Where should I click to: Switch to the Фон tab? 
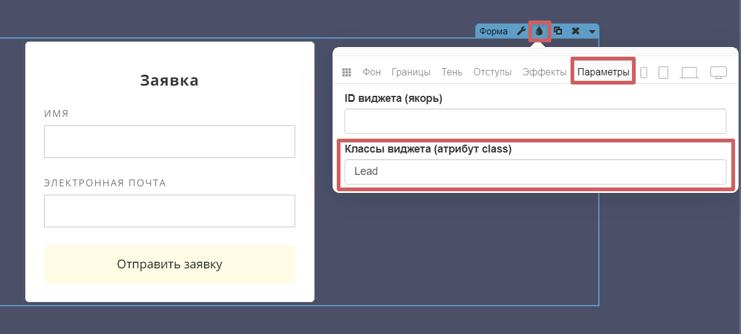pos(372,72)
